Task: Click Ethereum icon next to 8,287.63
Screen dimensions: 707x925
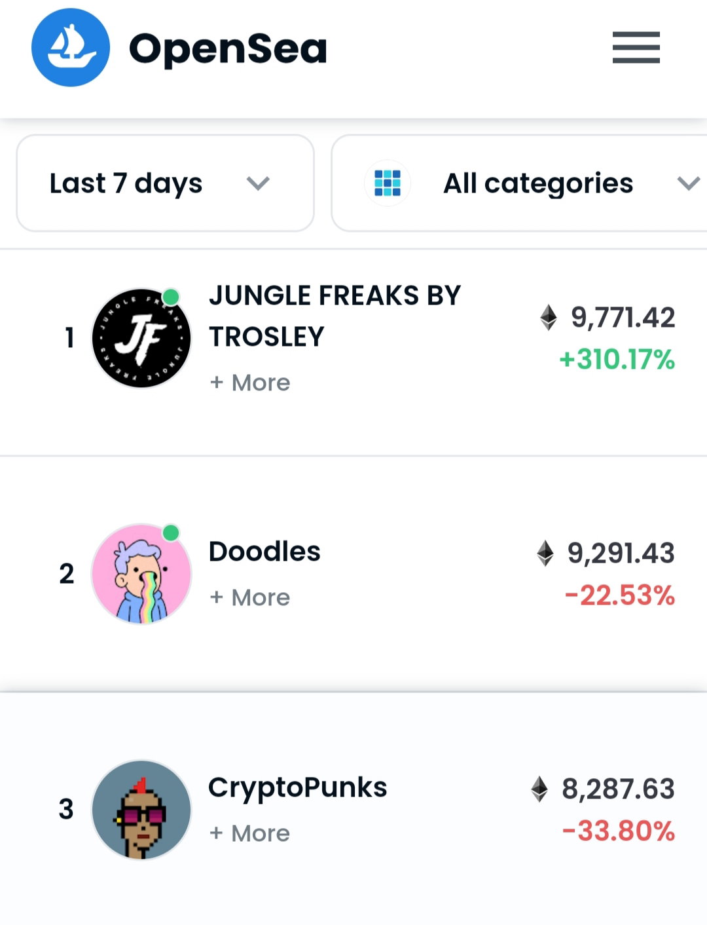Action: [539, 789]
